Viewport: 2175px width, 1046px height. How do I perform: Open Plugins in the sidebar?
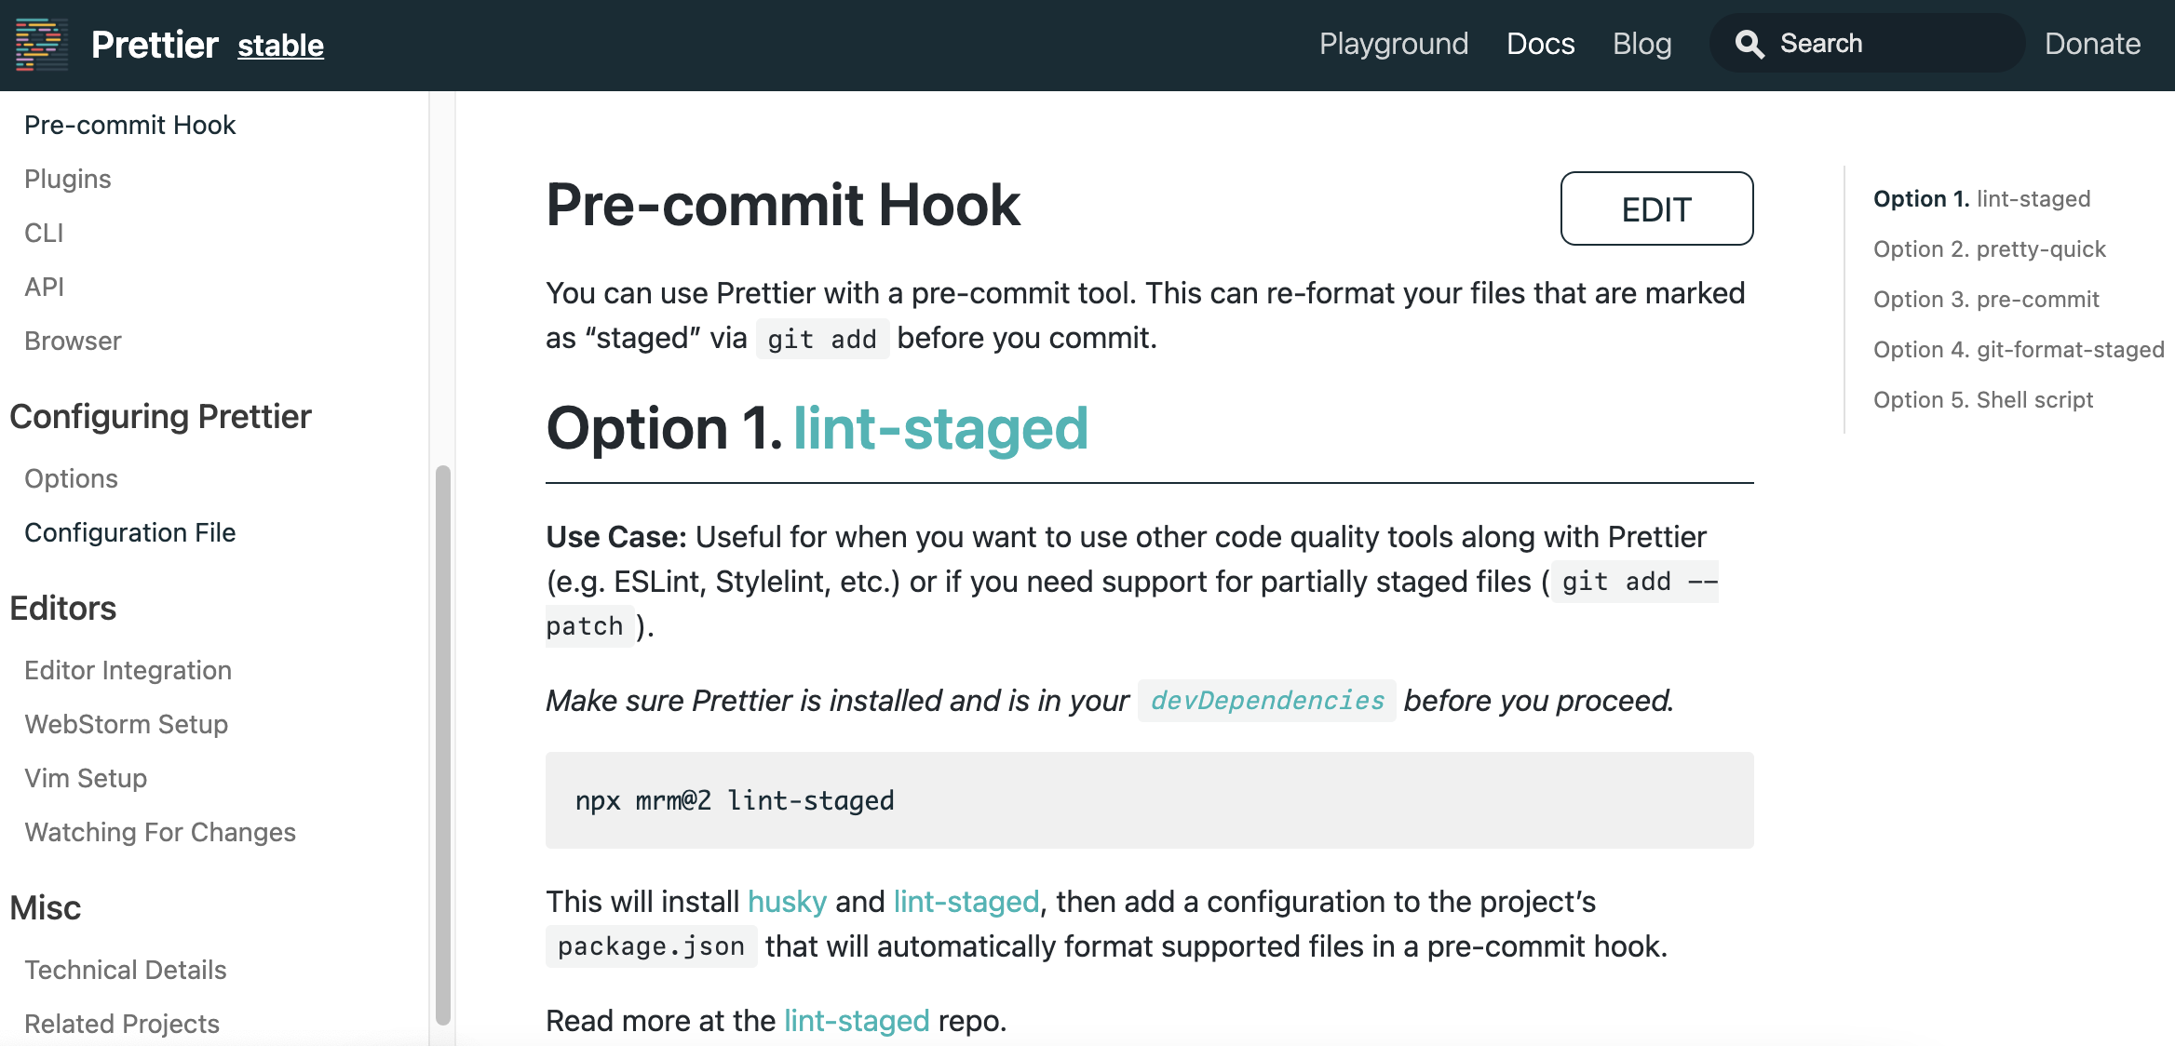tap(68, 179)
